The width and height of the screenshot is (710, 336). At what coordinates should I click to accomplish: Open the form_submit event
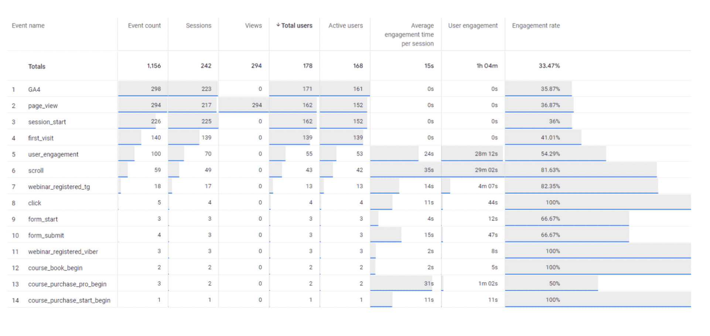click(x=46, y=235)
